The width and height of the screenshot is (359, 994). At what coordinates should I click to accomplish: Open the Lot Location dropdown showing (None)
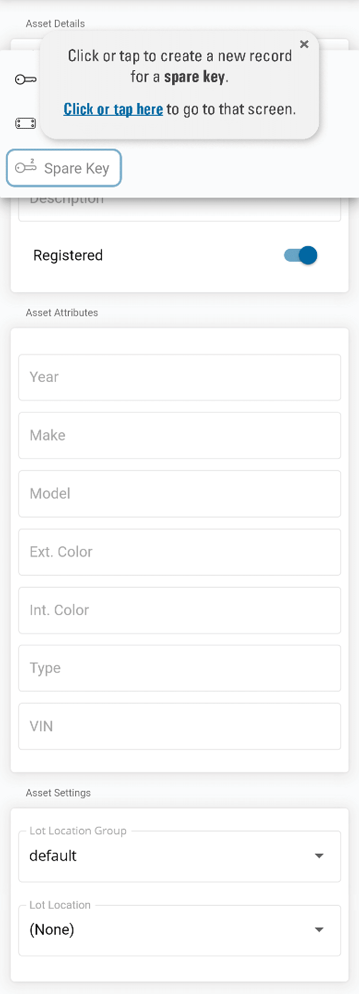click(179, 930)
